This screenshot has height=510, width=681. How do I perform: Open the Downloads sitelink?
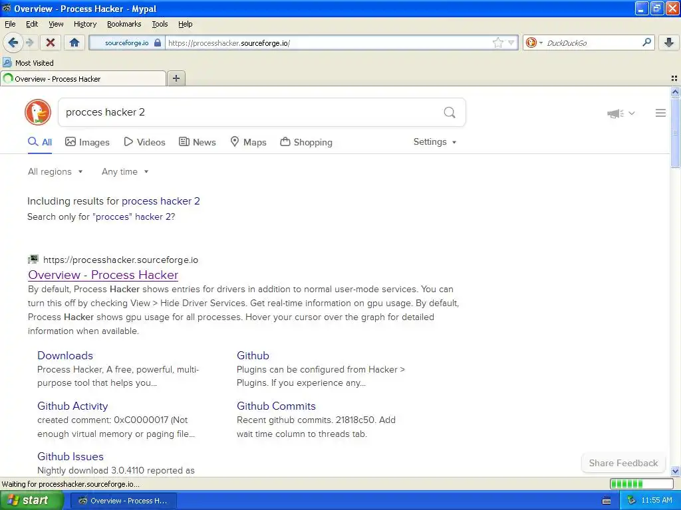point(65,355)
